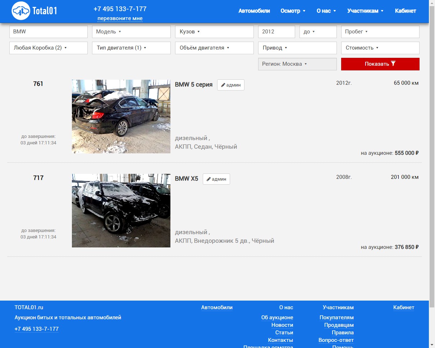This screenshot has width=435, height=348.
Task: Expand Тип двигателя (1) dropdown
Action: coord(131,48)
